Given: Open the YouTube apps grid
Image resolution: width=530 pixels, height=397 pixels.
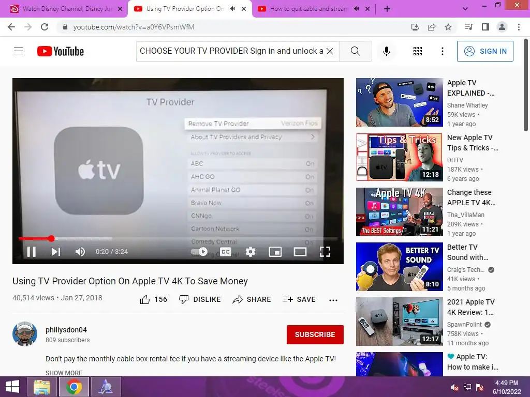Looking at the screenshot, I should pos(418,51).
